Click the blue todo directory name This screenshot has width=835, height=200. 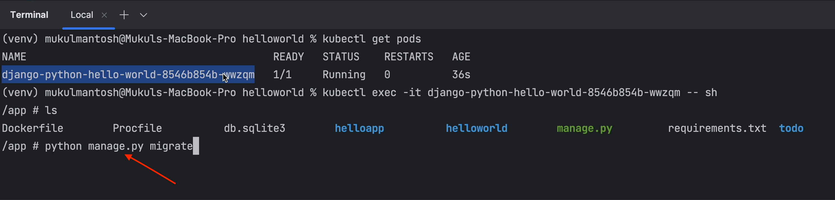tap(791, 128)
